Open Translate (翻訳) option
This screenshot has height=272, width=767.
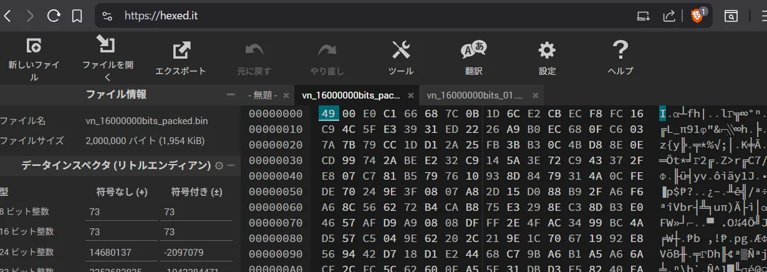(x=473, y=59)
